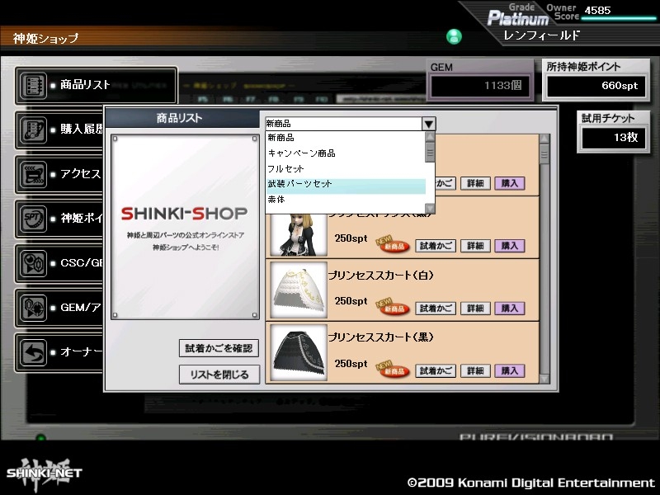Click the SPT 神姫ポイント sidebar icon
The width and height of the screenshot is (660, 495).
33,219
